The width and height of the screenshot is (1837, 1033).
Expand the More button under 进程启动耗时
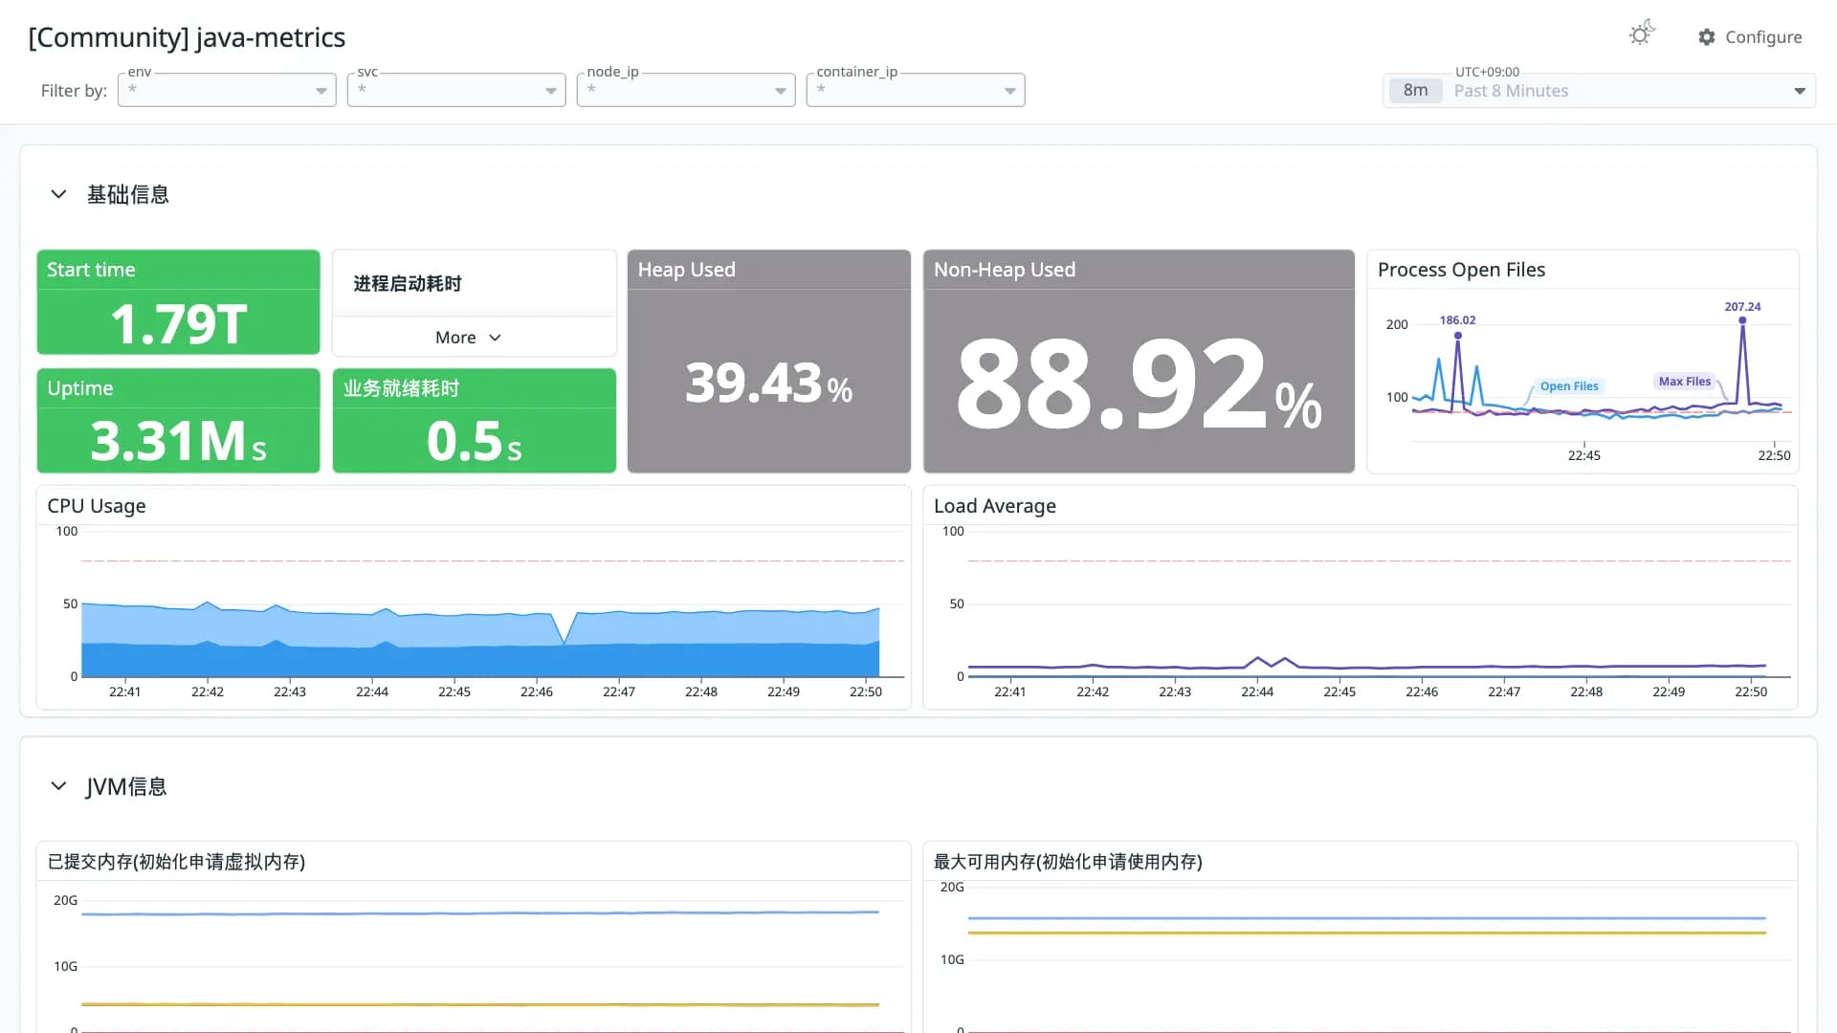click(468, 338)
